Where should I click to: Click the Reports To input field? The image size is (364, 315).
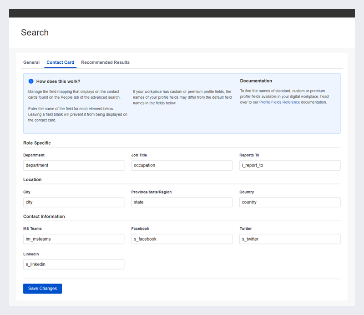(x=290, y=165)
